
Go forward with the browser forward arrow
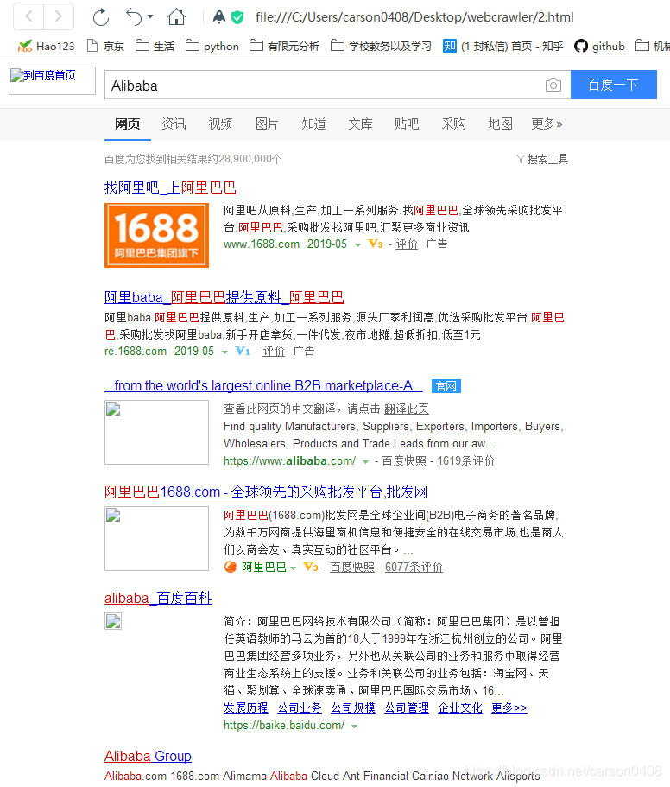[x=59, y=16]
